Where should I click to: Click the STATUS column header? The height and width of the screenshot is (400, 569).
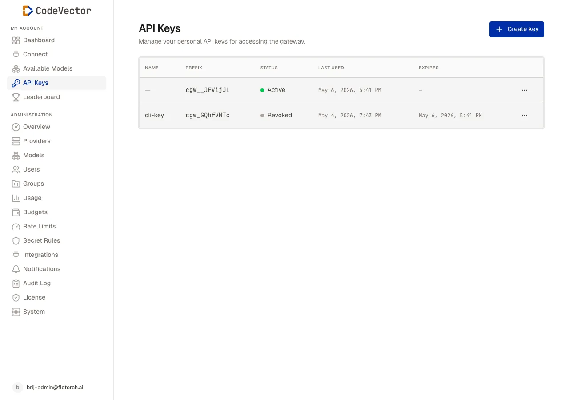tap(269, 68)
